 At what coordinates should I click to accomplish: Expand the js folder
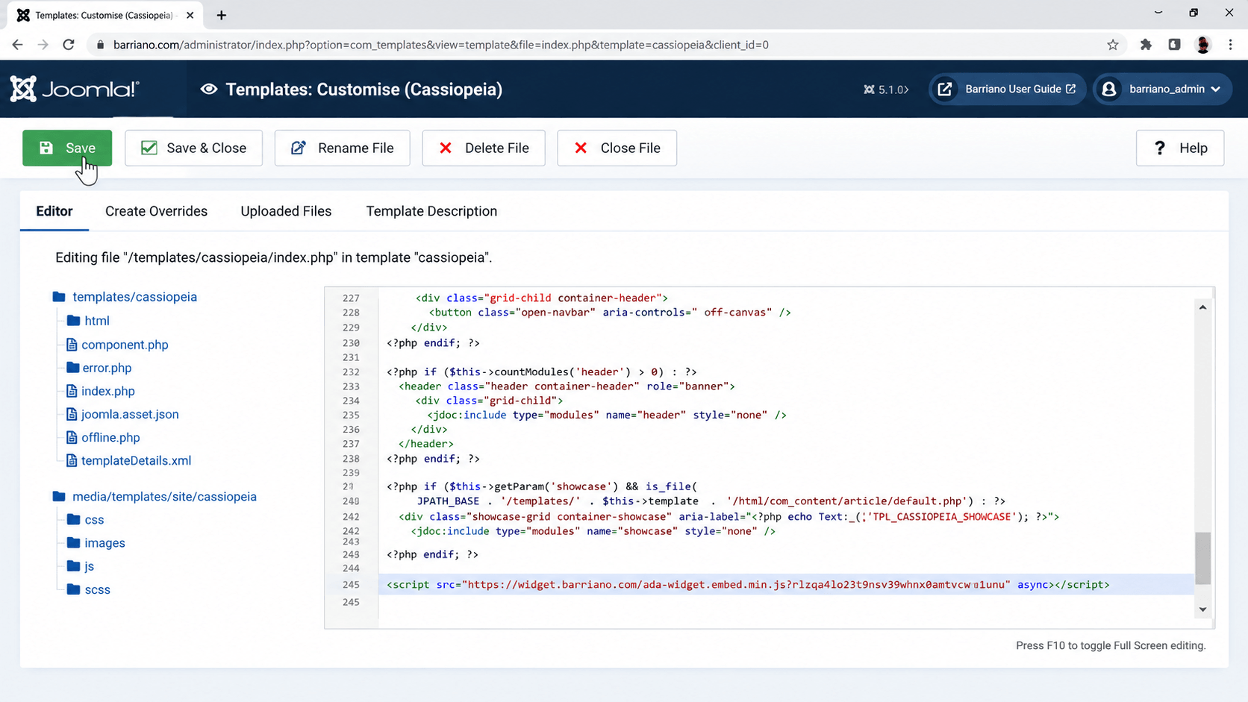click(x=89, y=566)
